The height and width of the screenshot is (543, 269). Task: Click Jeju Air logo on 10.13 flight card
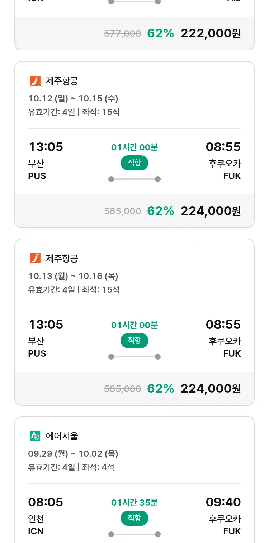coord(35,258)
